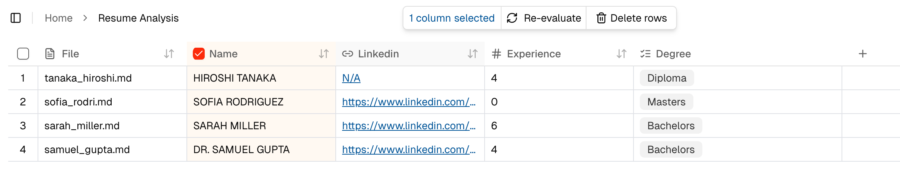Click the Degree column list icon
Screen dimensions: 900x187
pyautogui.click(x=645, y=54)
